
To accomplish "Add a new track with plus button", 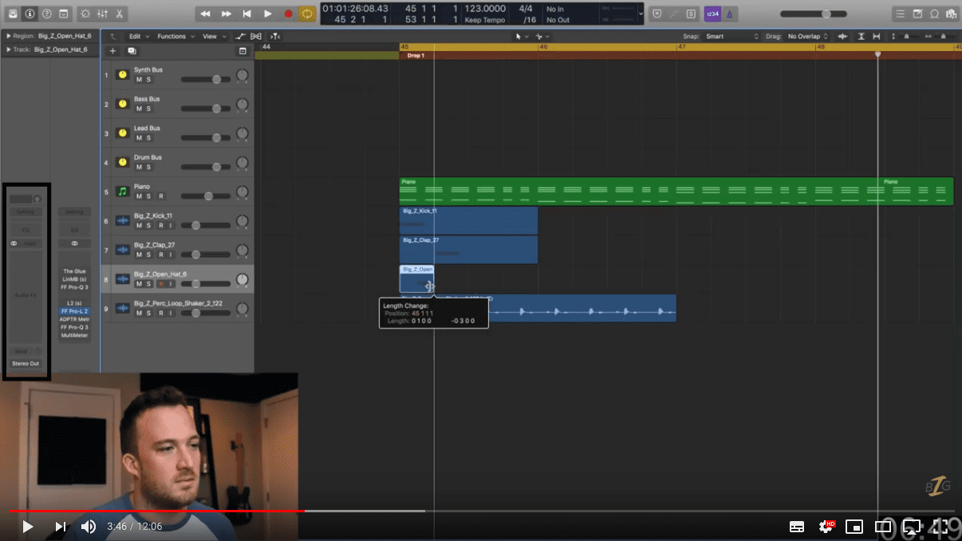I will pyautogui.click(x=112, y=51).
